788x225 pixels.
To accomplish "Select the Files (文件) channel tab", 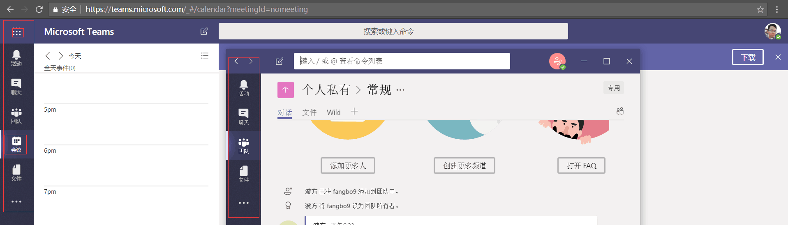I will pyautogui.click(x=310, y=112).
